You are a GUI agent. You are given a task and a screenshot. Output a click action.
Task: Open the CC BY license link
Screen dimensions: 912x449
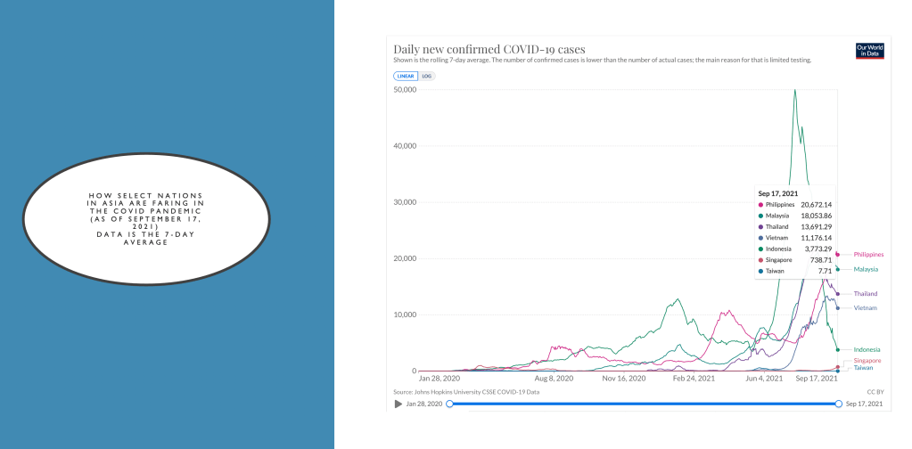[x=874, y=391]
